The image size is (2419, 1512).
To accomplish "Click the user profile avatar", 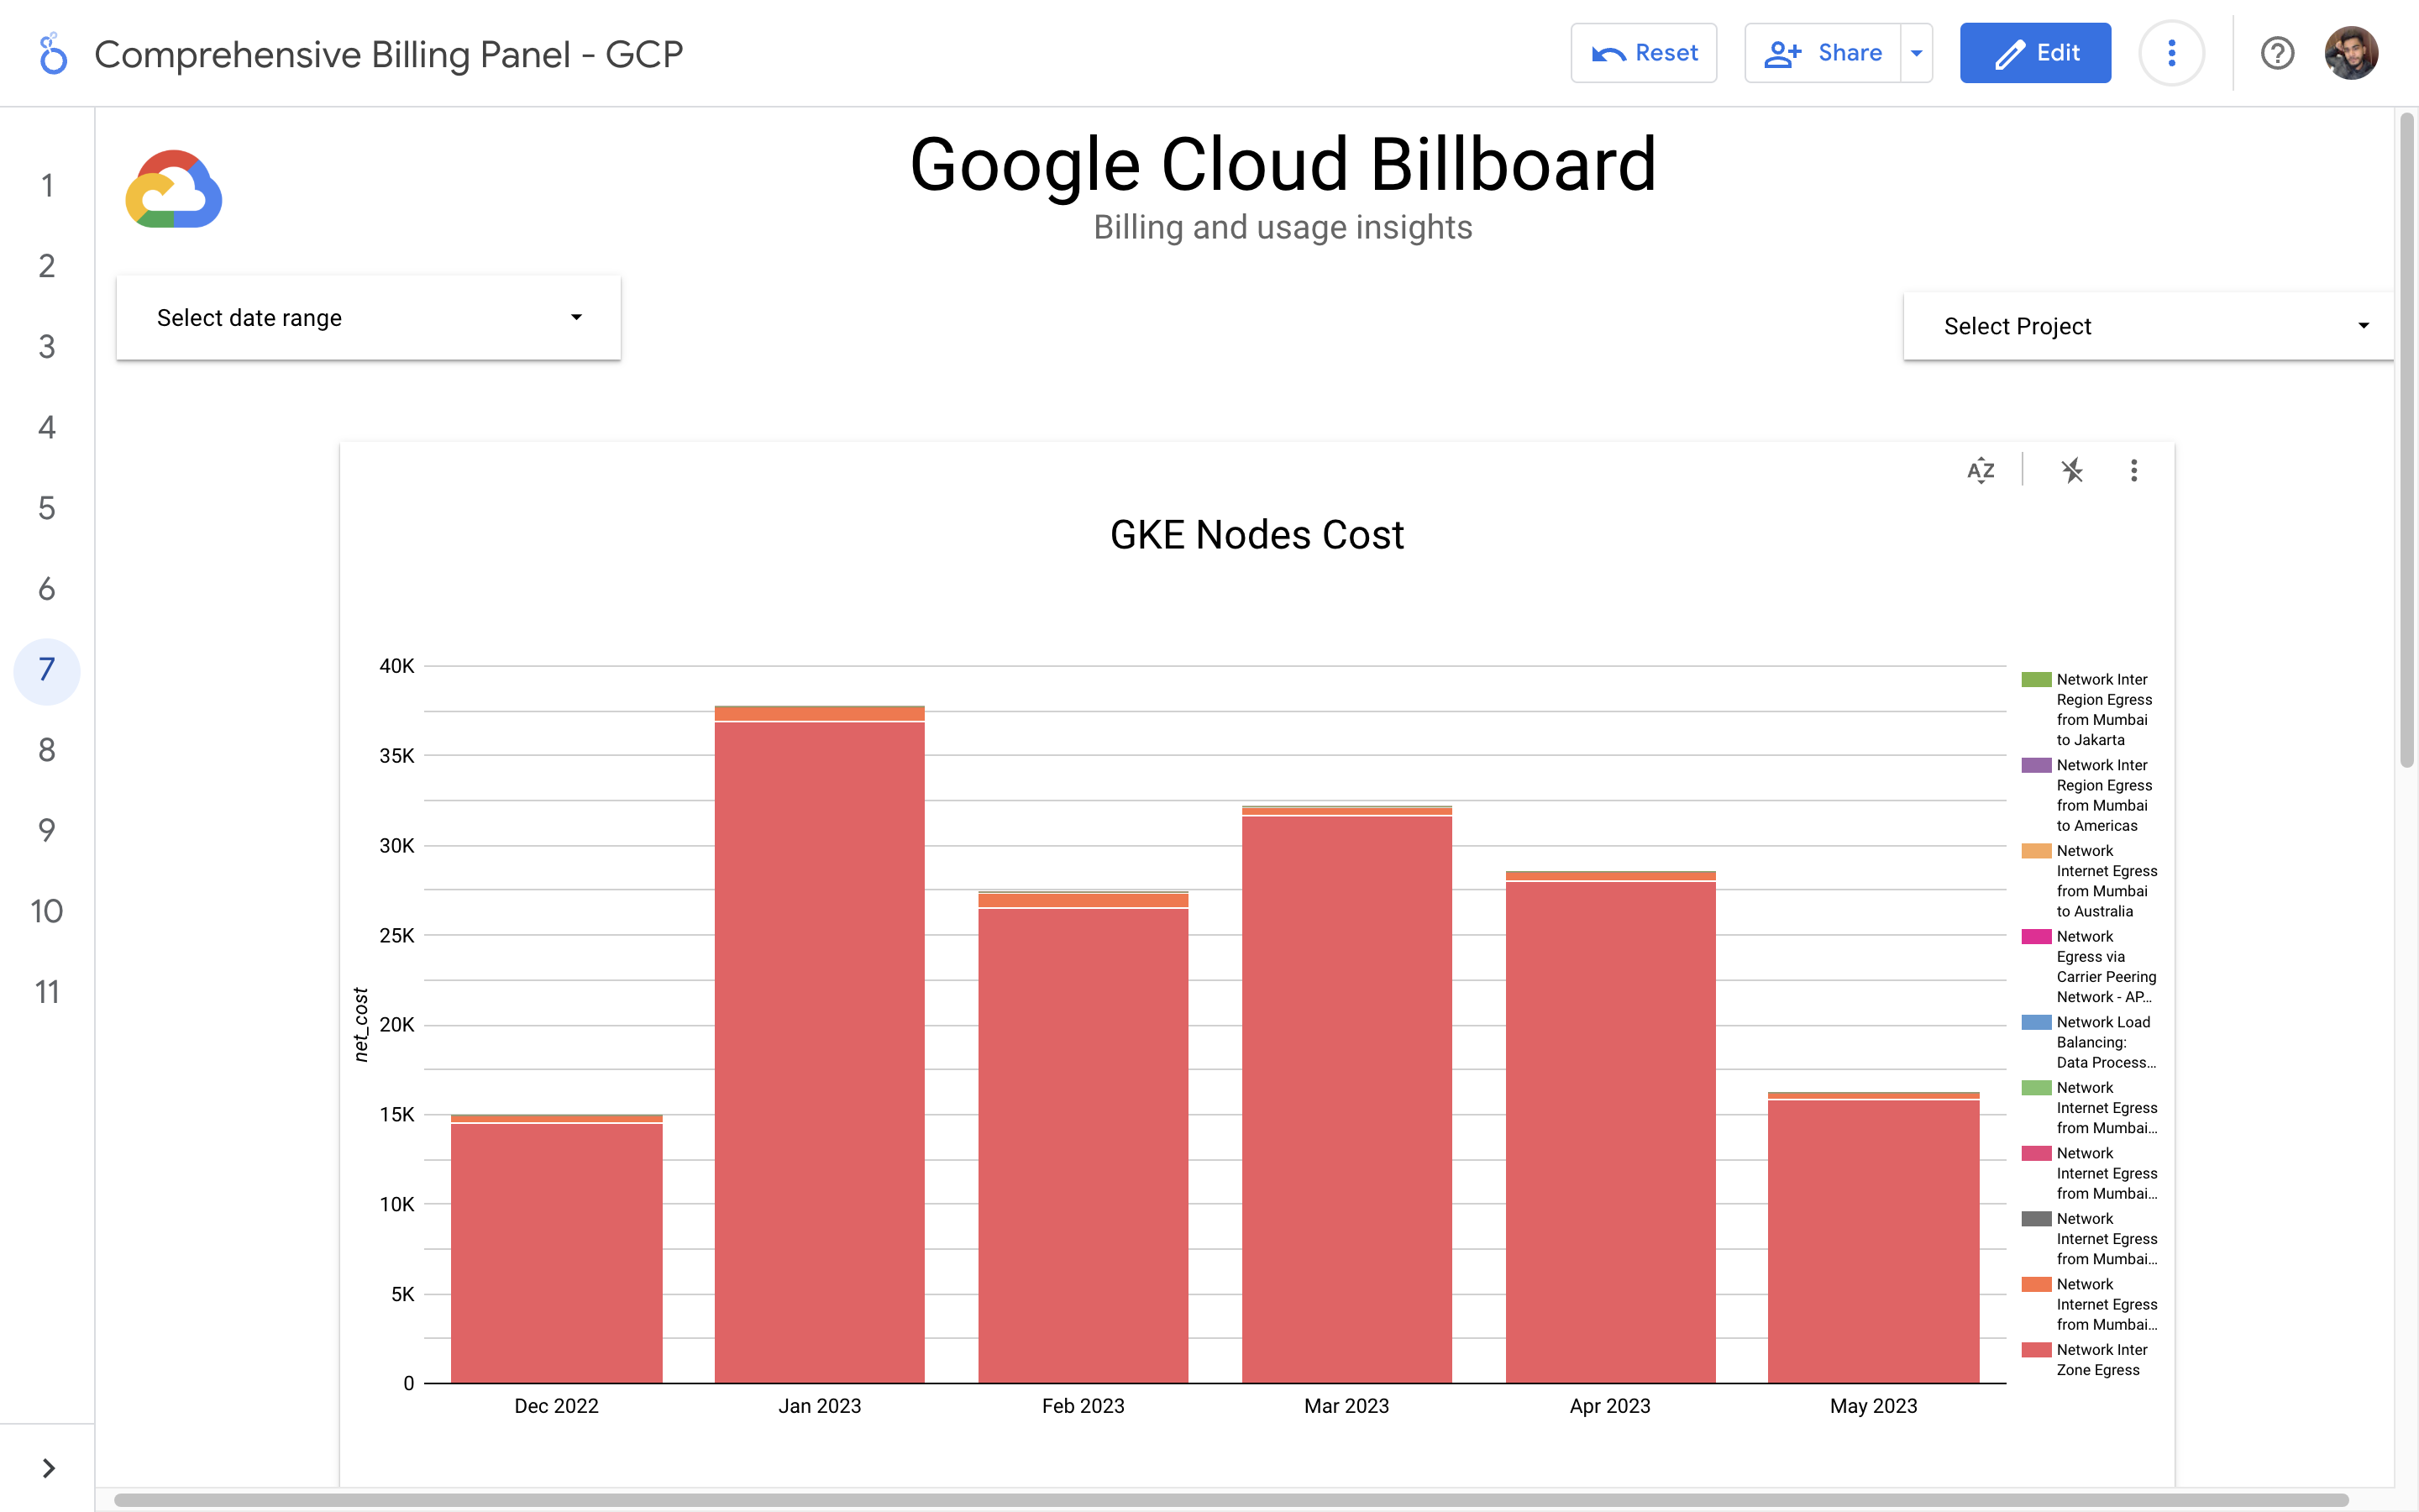I will point(2350,53).
